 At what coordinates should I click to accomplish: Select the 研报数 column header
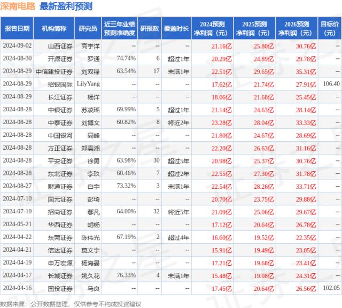coord(150,28)
